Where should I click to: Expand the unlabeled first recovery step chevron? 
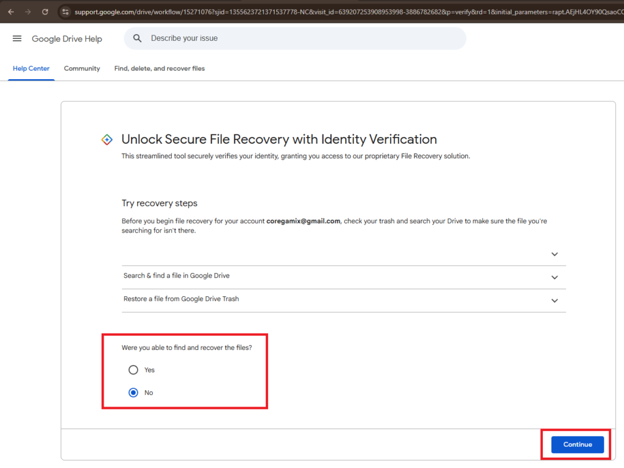pyautogui.click(x=555, y=254)
